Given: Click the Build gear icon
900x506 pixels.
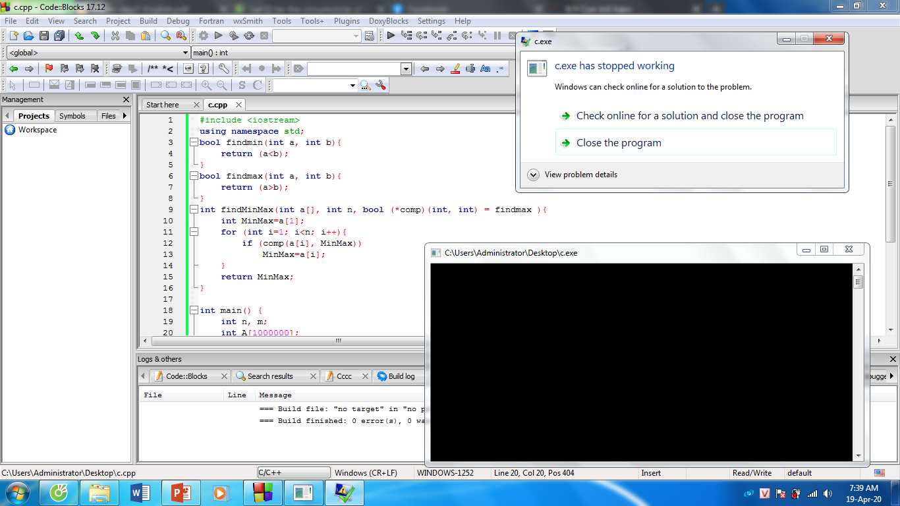Looking at the screenshot, I should (204, 36).
